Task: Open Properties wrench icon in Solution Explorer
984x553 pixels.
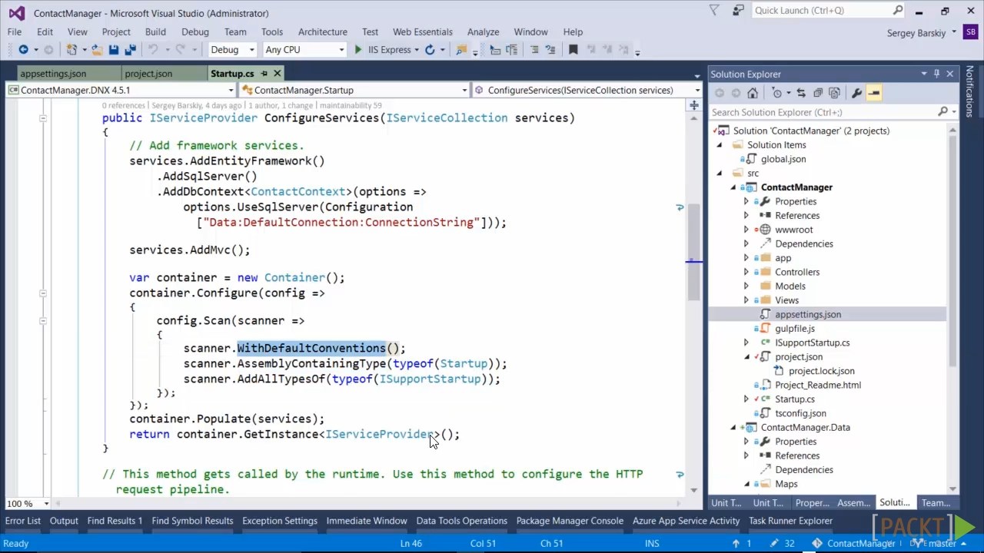Action: 856,93
